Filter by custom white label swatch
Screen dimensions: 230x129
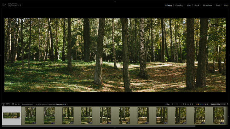[x=206, y=104]
